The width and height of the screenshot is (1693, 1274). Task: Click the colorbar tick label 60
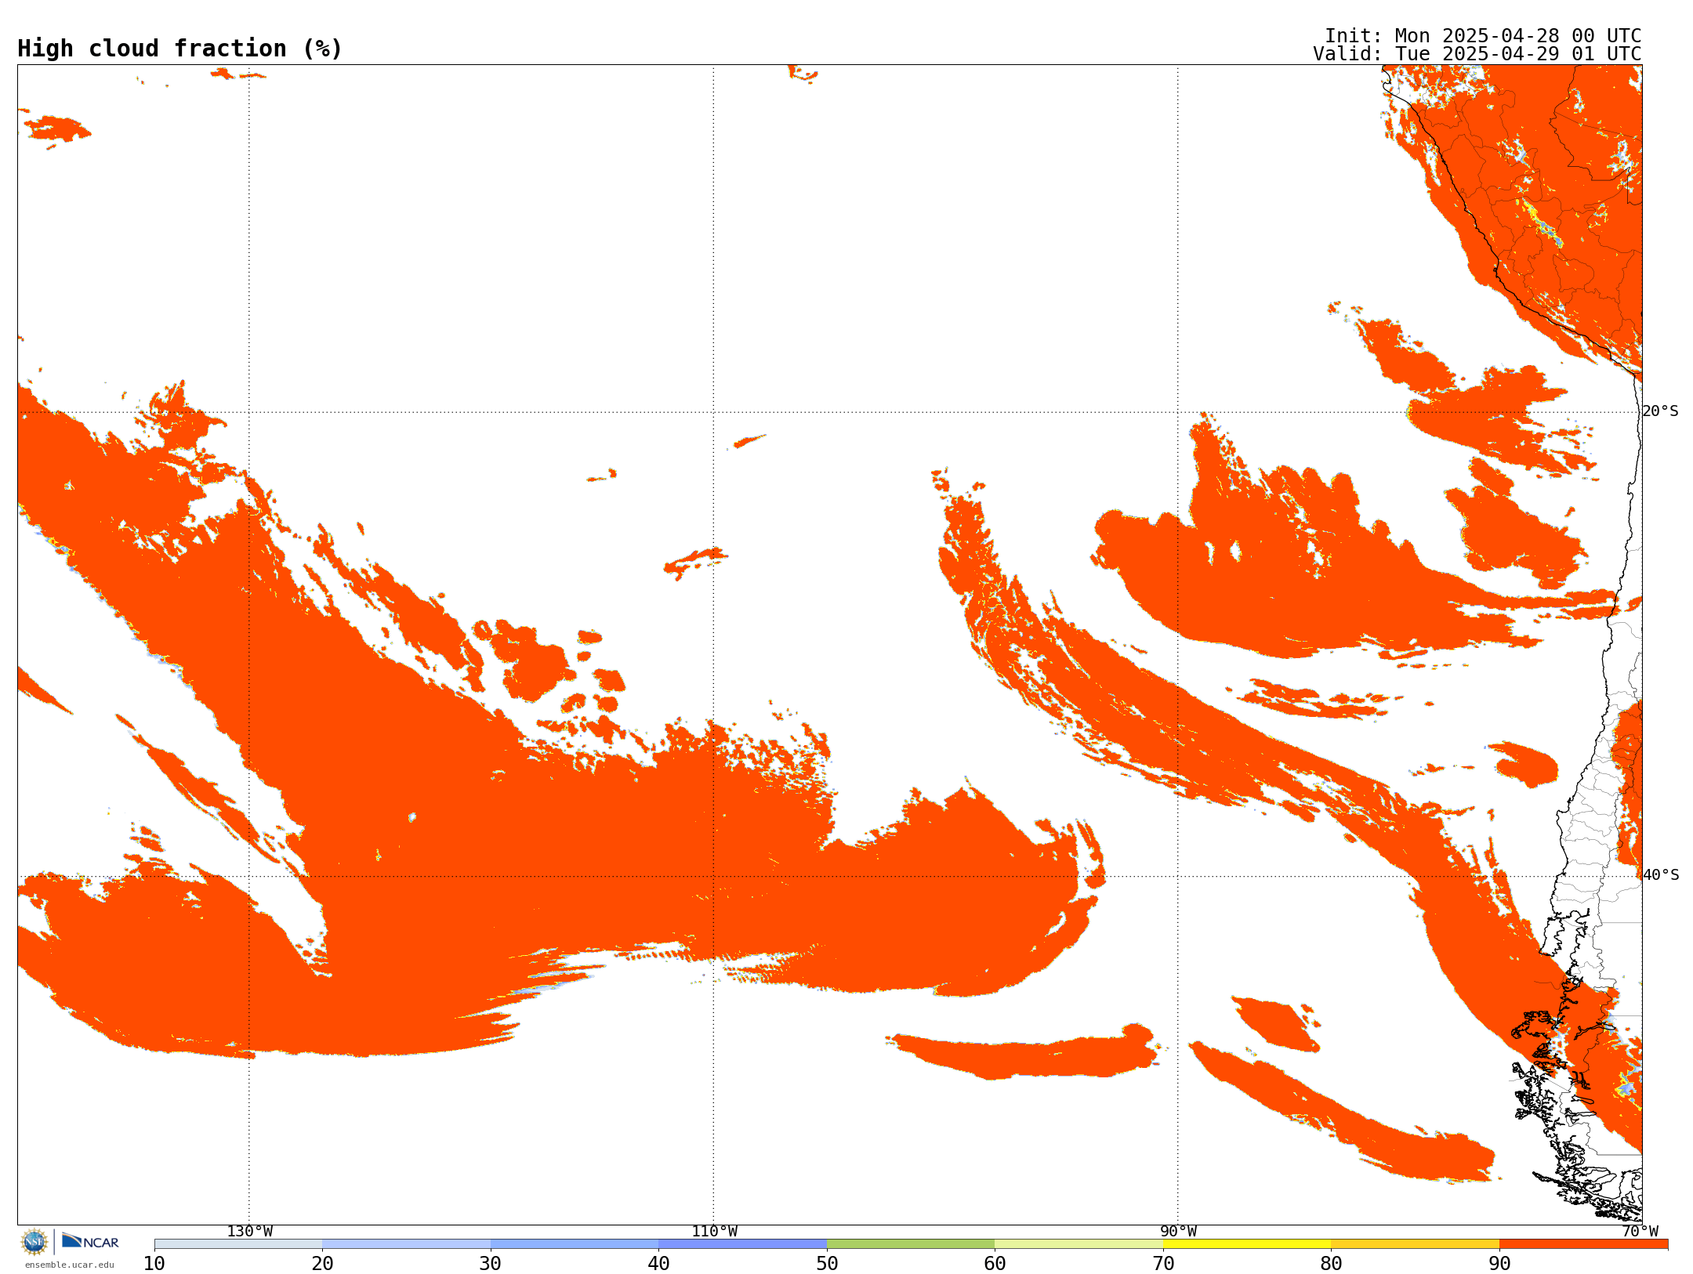click(x=995, y=1264)
